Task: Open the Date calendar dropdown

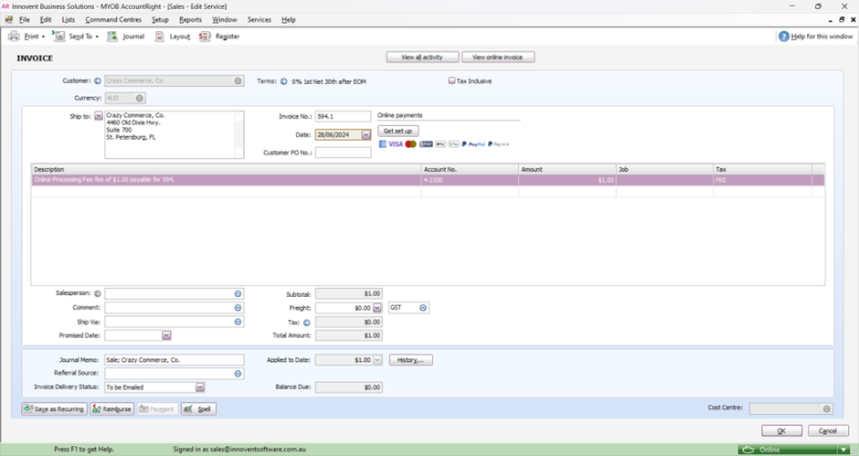Action: 366,135
